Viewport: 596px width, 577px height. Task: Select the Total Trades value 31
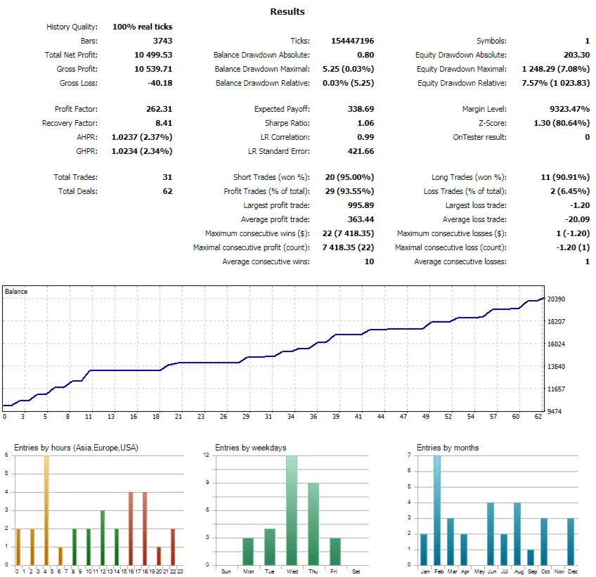(167, 176)
